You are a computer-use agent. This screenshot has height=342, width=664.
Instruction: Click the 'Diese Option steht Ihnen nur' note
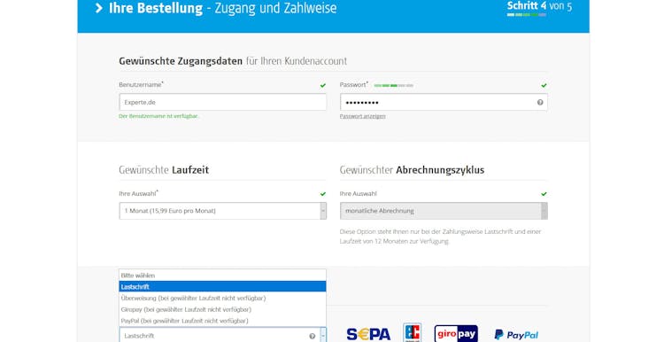coord(440,237)
